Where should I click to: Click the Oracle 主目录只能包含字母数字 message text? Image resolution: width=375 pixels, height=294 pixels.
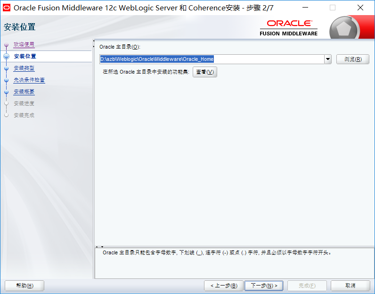click(217, 252)
